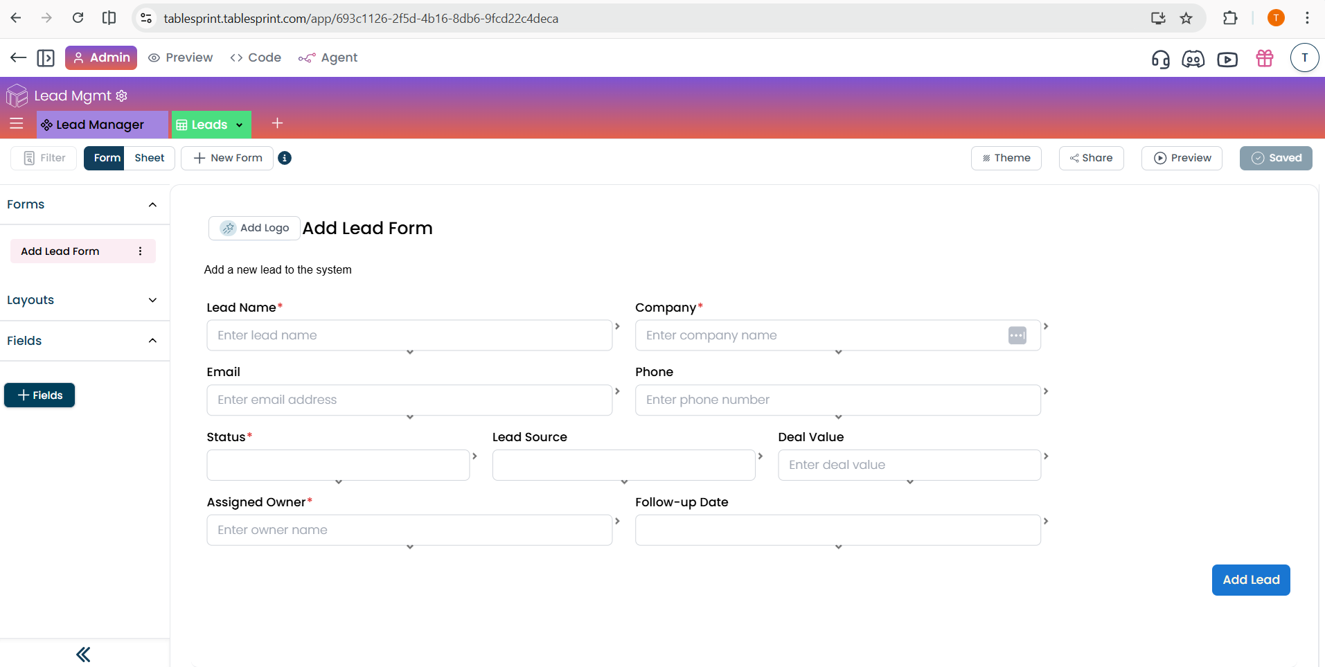1325x667 pixels.
Task: Click the Theme button
Action: pyautogui.click(x=1006, y=158)
